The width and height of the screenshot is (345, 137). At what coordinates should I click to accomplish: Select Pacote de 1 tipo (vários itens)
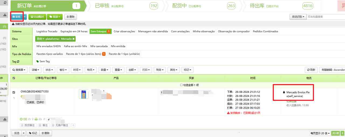[x=85, y=54]
